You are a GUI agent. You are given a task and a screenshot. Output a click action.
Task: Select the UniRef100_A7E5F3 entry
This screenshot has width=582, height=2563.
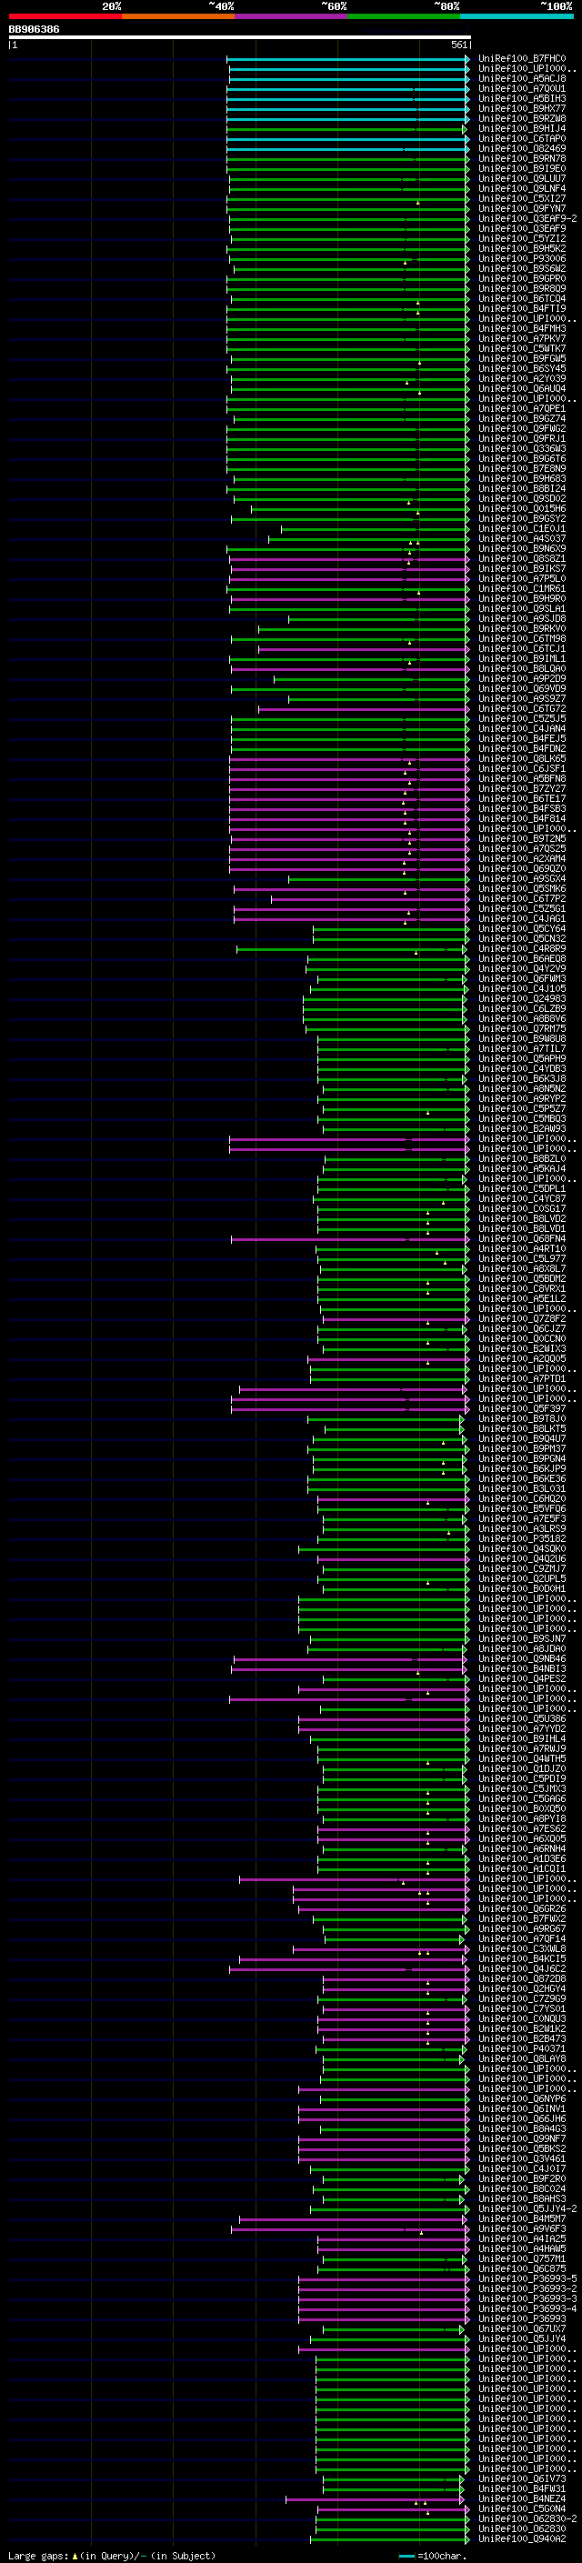522,1519
